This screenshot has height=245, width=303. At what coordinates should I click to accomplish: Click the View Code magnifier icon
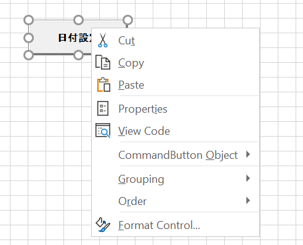103,131
